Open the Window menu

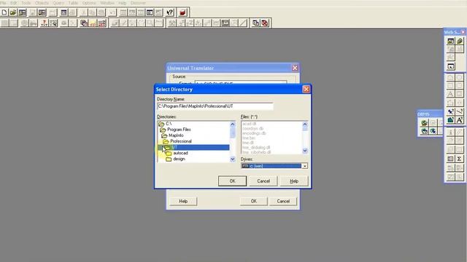(107, 3)
